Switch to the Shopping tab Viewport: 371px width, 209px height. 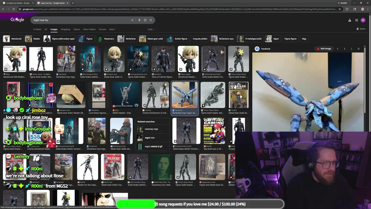[65, 29]
